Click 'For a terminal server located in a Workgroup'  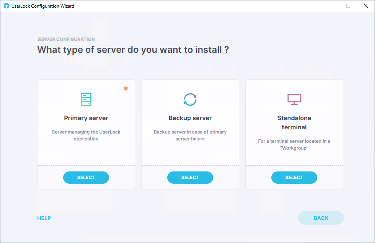click(294, 145)
